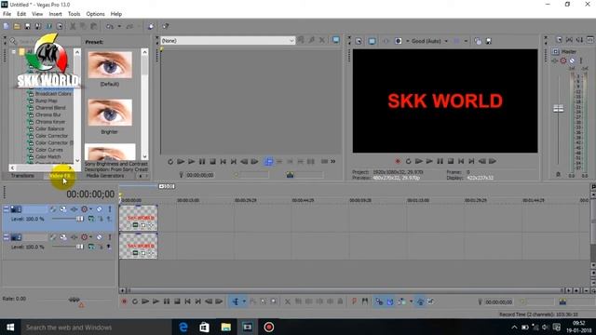This screenshot has width=596, height=335.
Task: Click the trimmer Pause button
Action: (202, 161)
